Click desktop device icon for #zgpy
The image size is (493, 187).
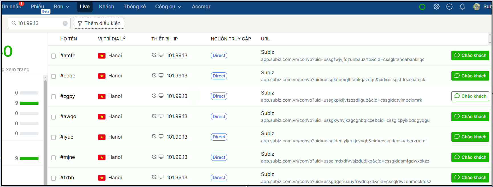[161, 96]
